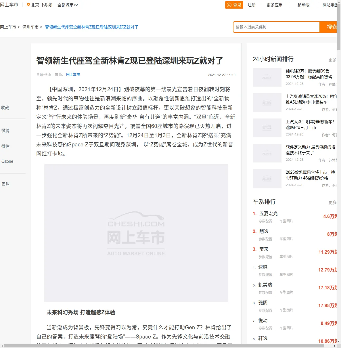This screenshot has height=348, width=341.
Task: Open 车型图片 for 雅阁
Action: point(286,310)
